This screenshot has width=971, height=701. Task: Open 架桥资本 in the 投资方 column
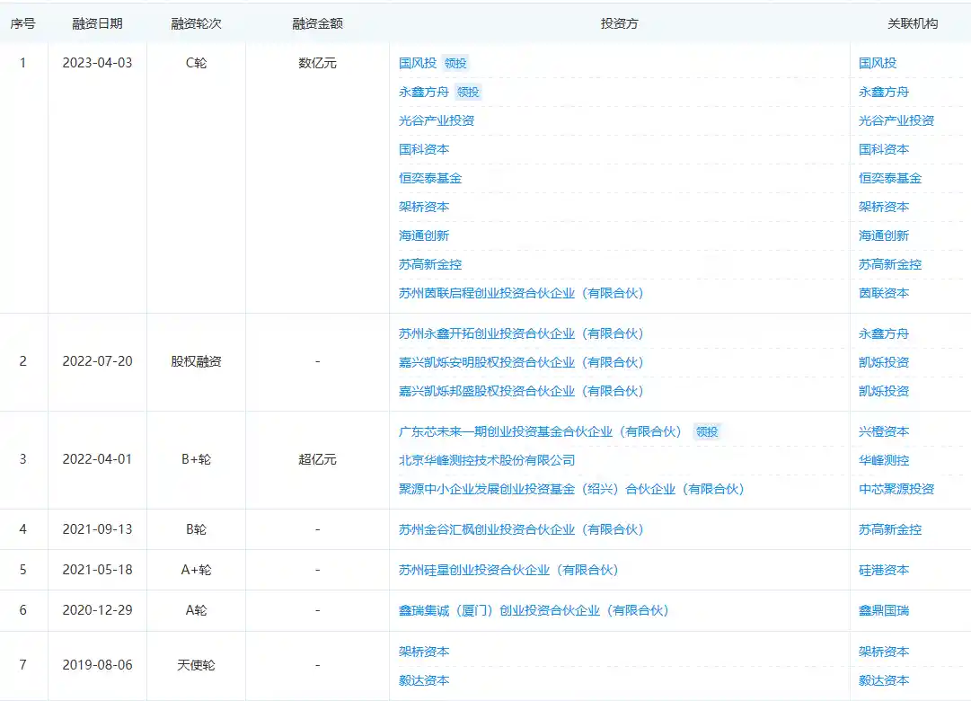coord(423,207)
